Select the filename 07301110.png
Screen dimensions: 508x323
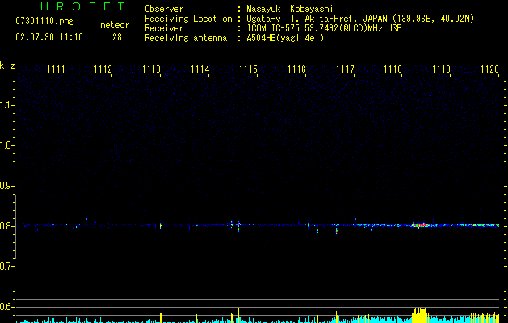coord(44,22)
